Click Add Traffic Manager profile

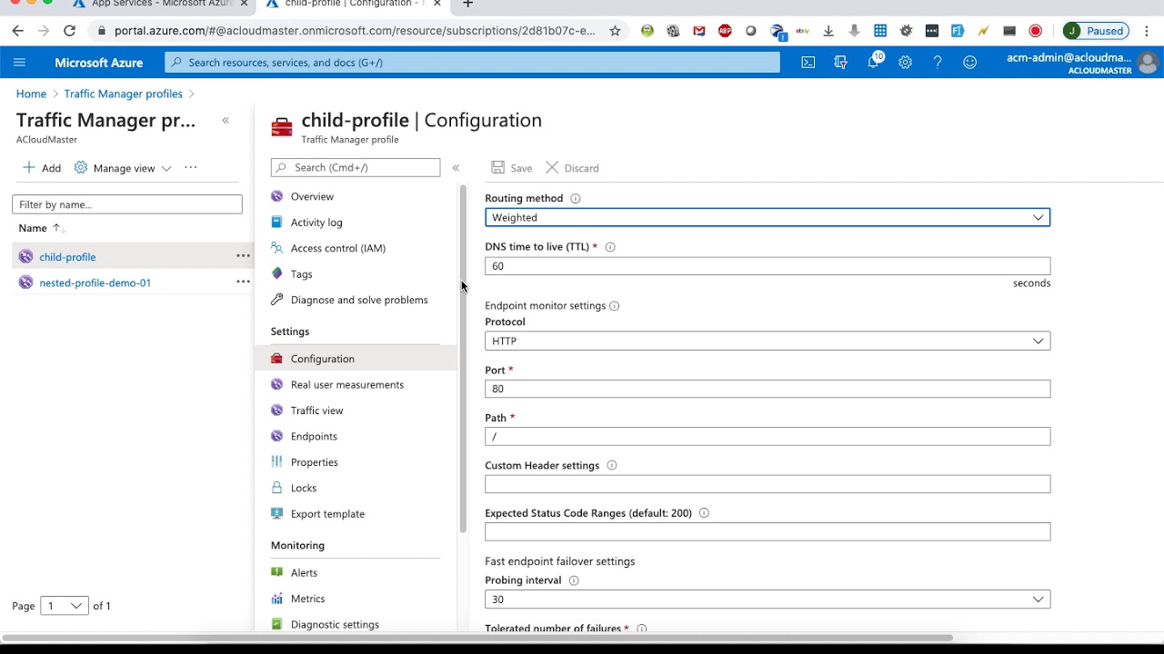point(42,168)
